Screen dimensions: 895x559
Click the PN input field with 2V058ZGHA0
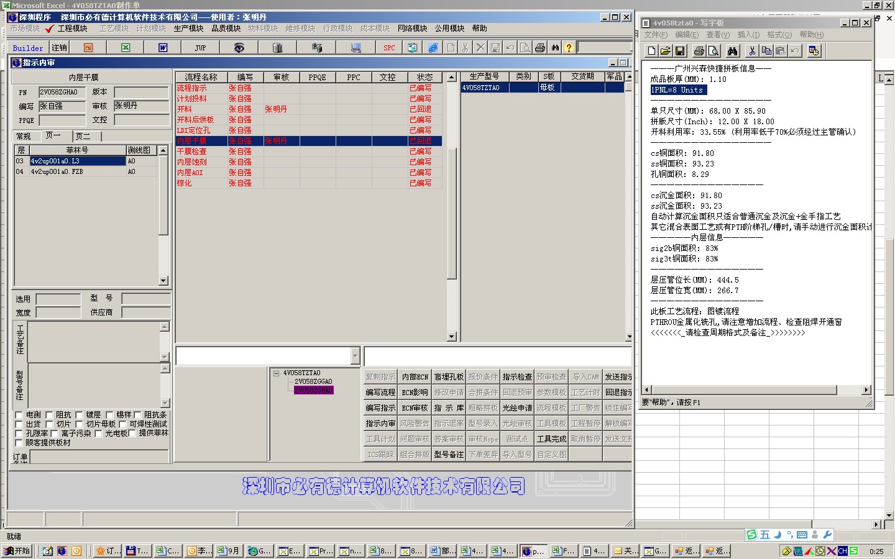tap(62, 92)
